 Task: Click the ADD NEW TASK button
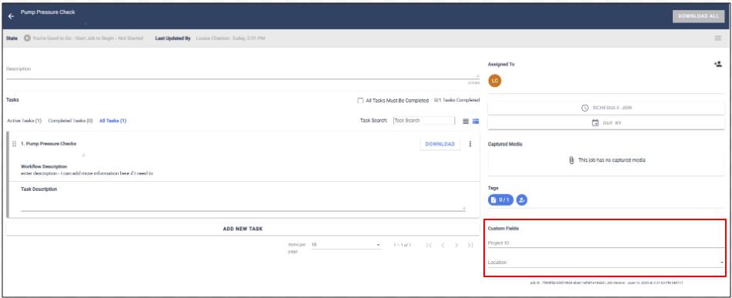[242, 229]
